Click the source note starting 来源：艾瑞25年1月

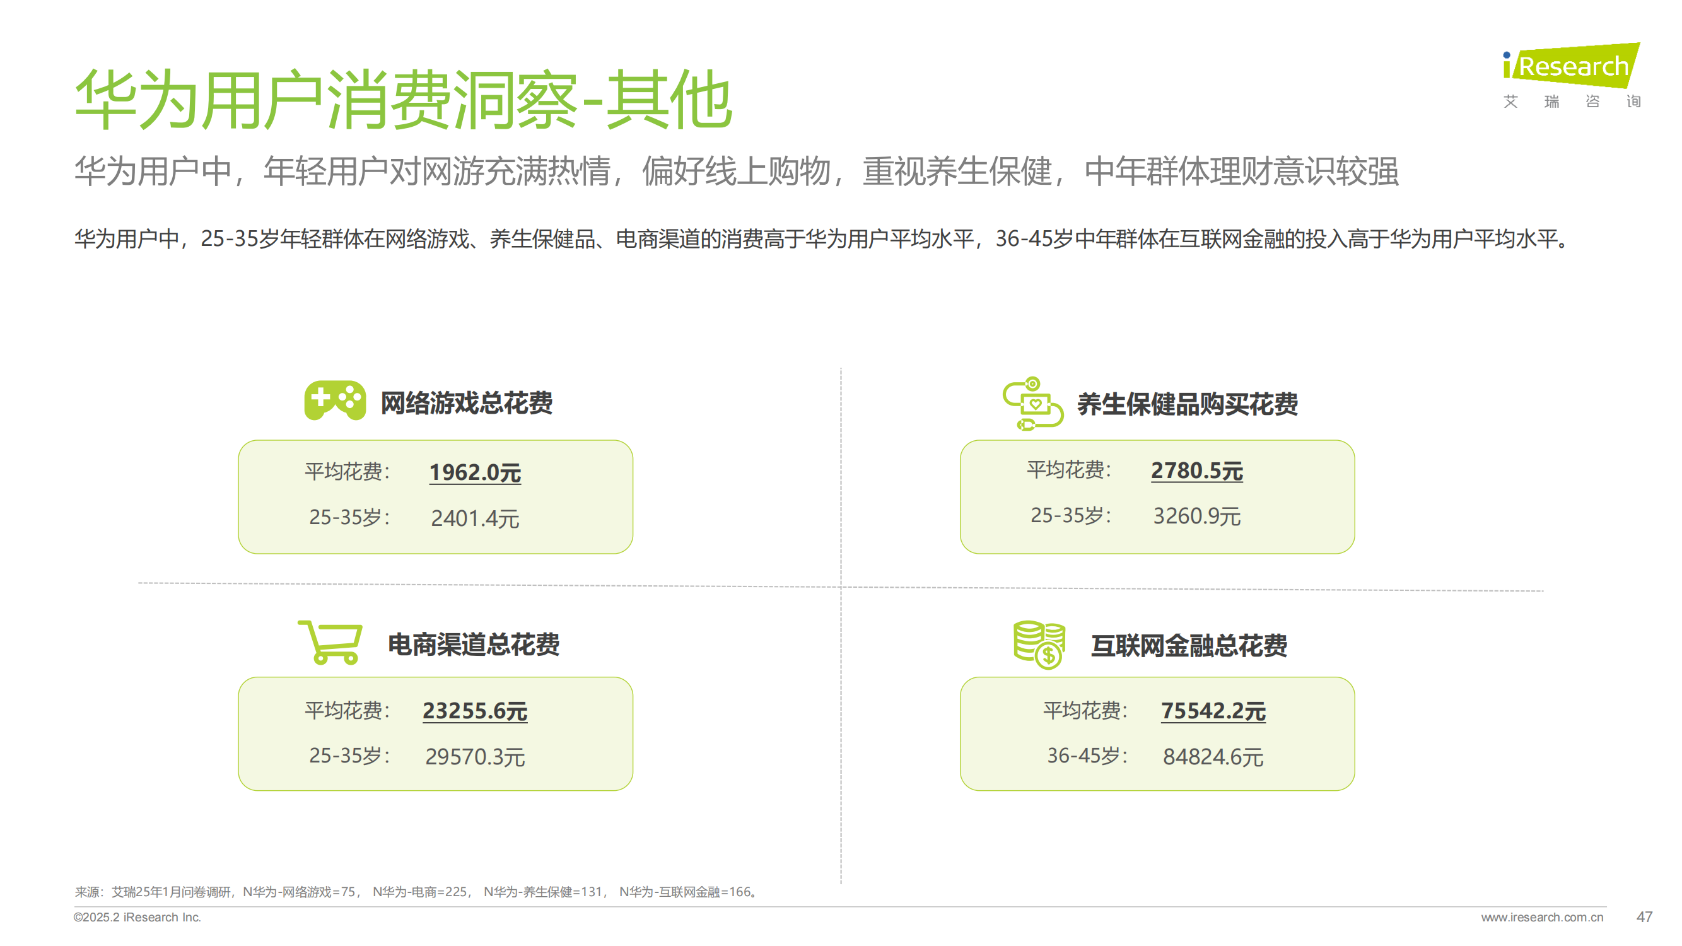[417, 892]
